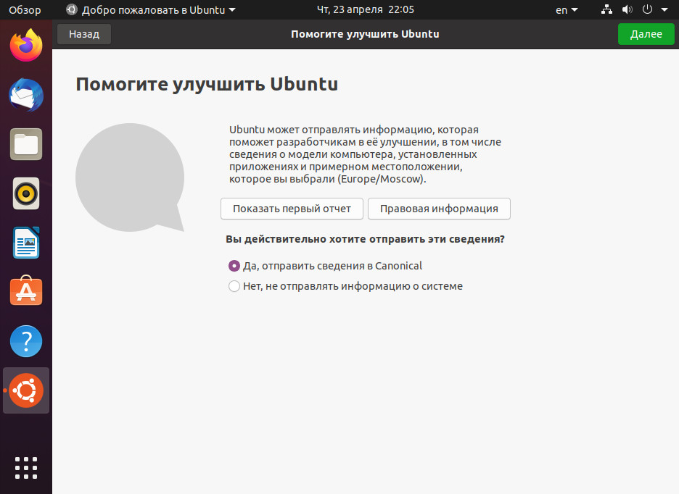Screen dimensions: 679x494
Task: Open the Files manager icon
Action: (x=26, y=144)
